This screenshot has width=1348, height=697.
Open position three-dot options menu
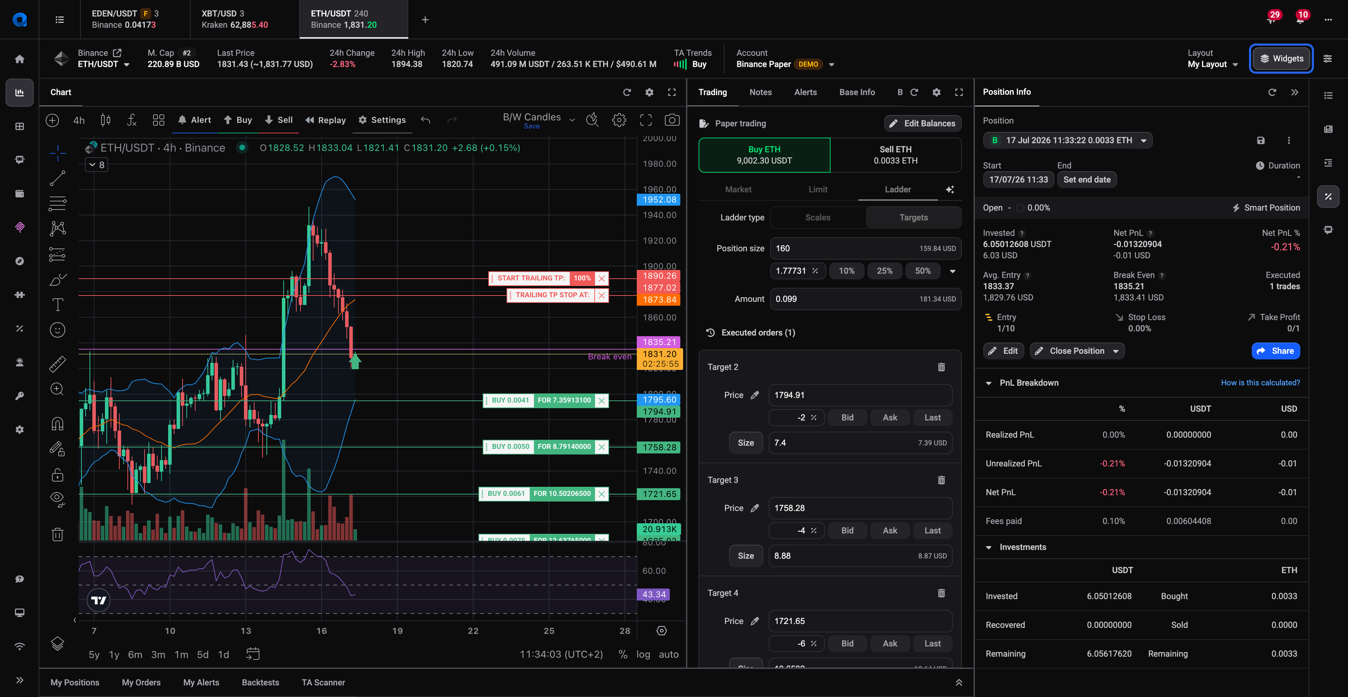click(x=1289, y=140)
